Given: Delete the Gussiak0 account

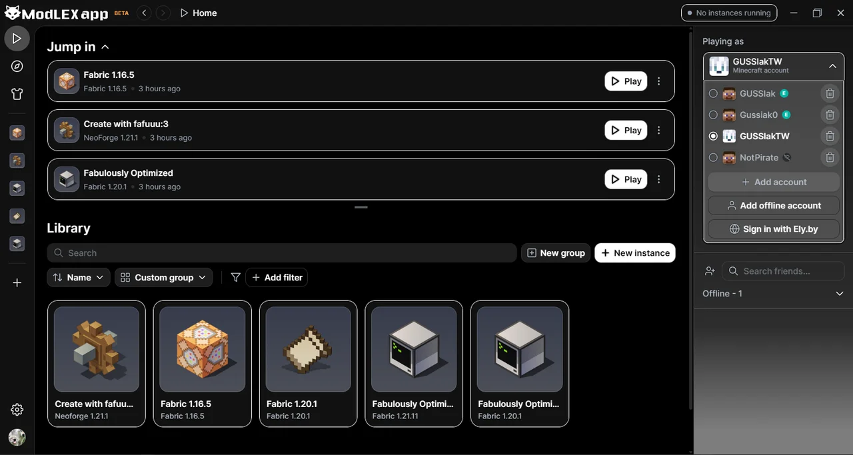Looking at the screenshot, I should coord(830,115).
